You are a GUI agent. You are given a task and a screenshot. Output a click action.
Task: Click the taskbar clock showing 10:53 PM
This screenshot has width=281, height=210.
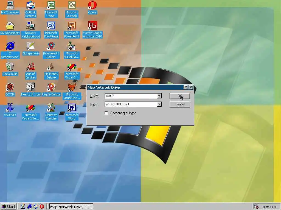[x=269, y=207]
